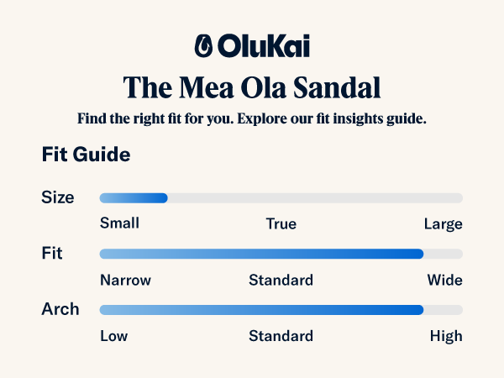Click the Fit Guide section heading
Screen dimensions: 504x378
[x=86, y=155]
